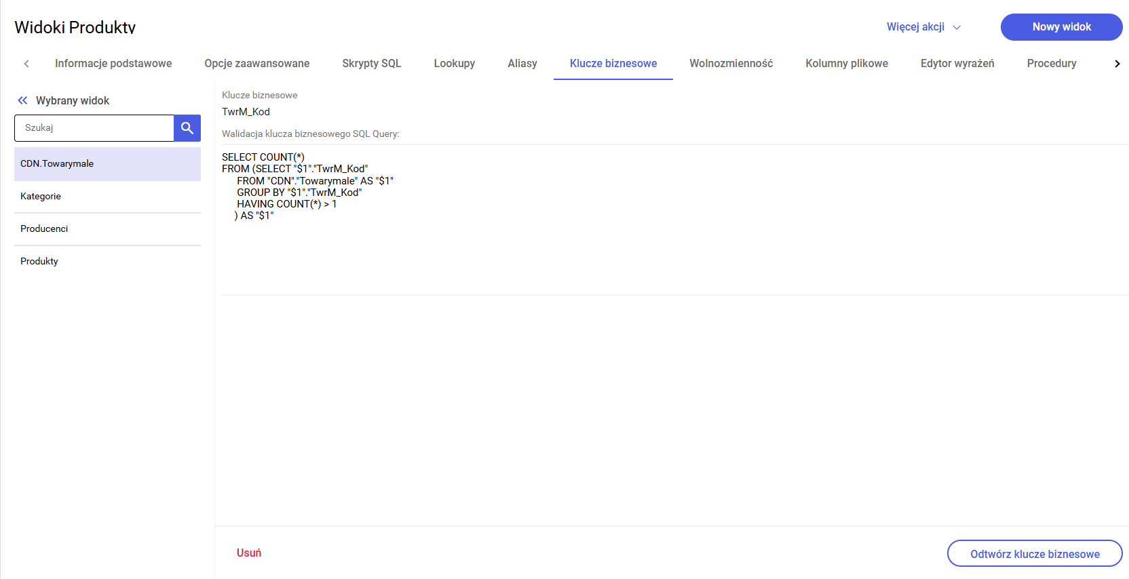
Task: Open the Wolnozmienność tab
Action: click(731, 64)
